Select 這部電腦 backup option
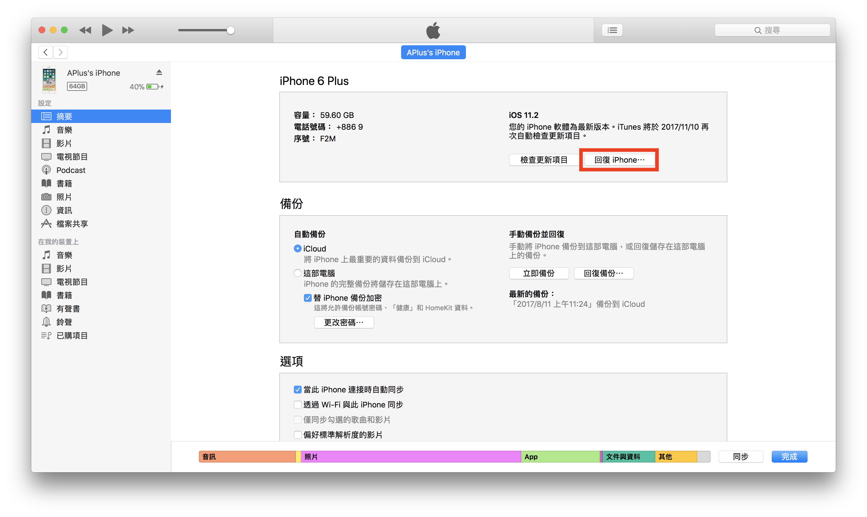The image size is (867, 517). click(297, 273)
